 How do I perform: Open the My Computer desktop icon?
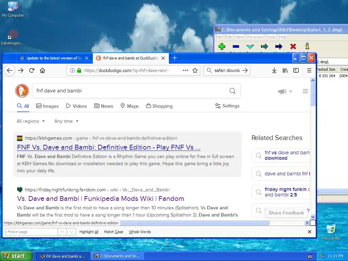click(13, 9)
